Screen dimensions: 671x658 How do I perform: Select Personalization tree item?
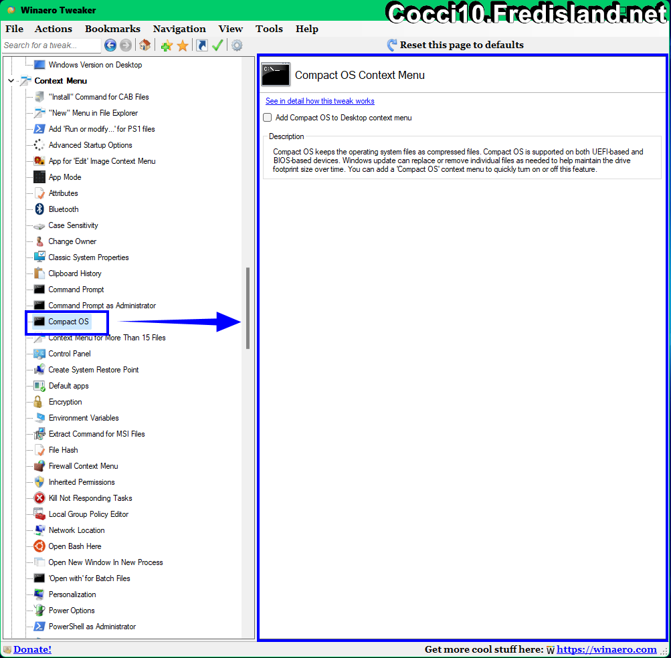pyautogui.click(x=72, y=594)
